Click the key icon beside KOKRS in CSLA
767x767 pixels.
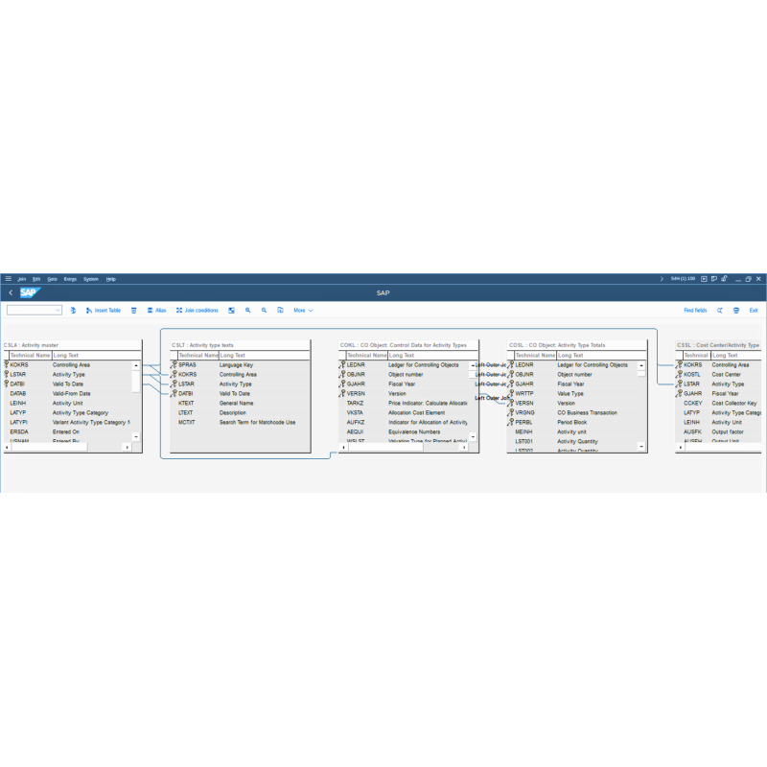[7, 364]
